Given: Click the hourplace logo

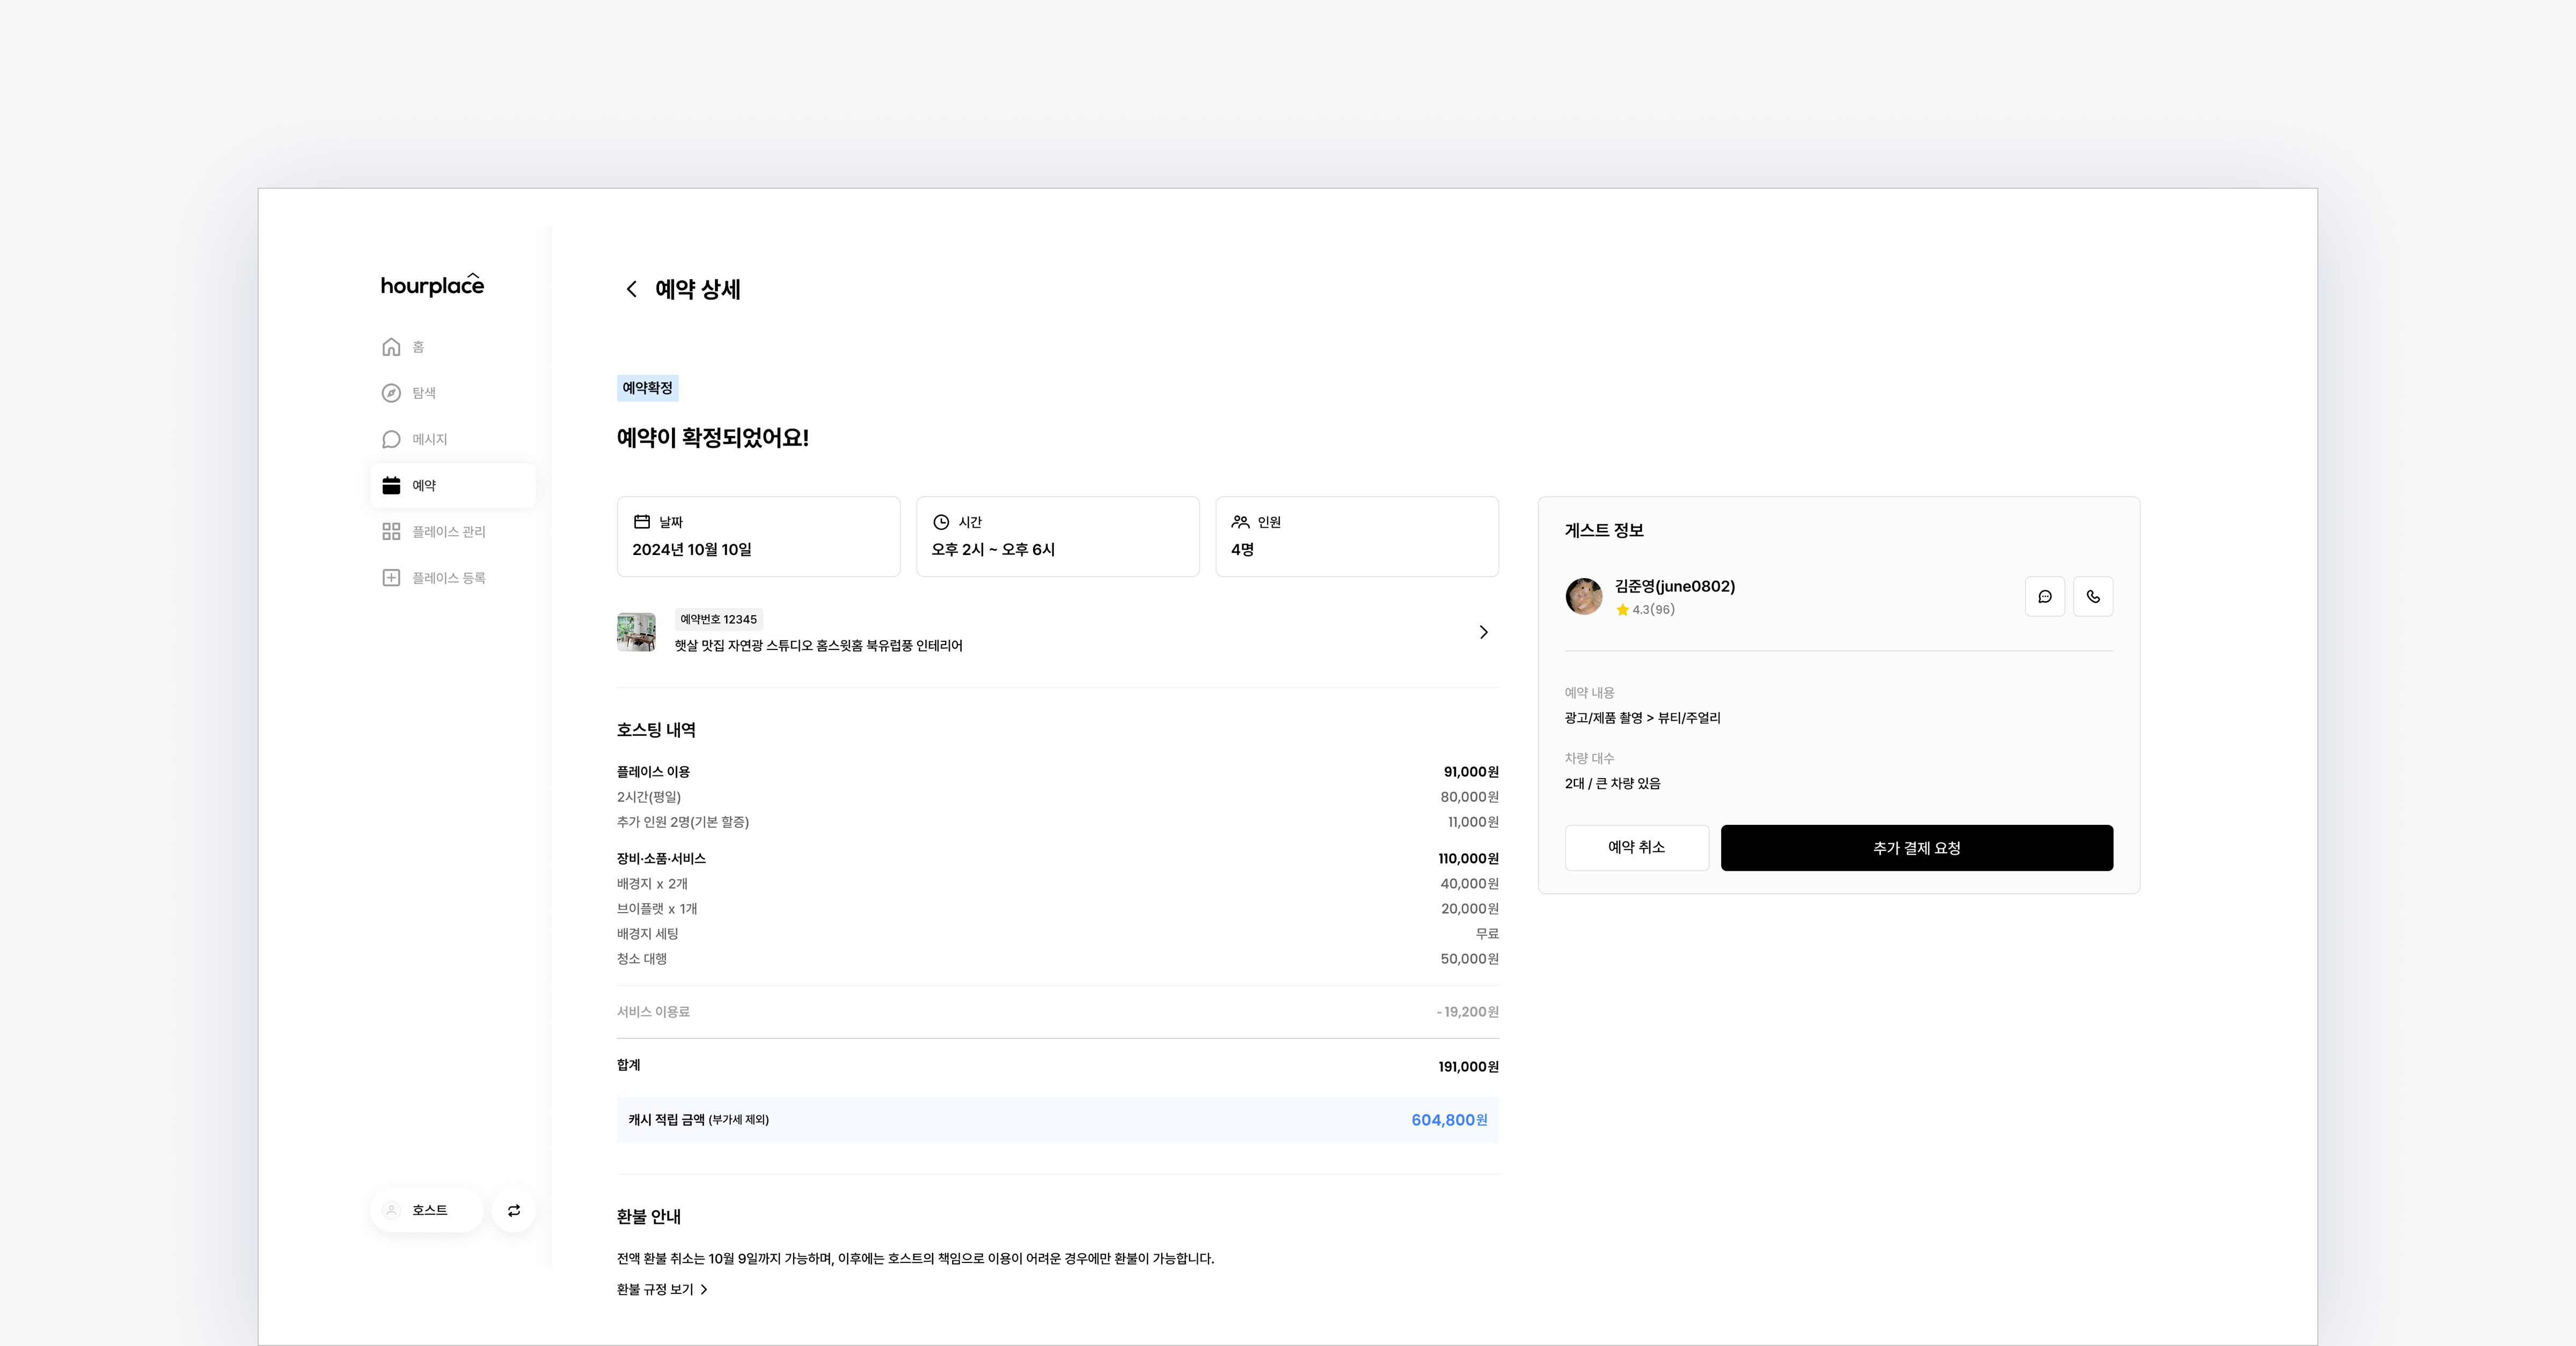Looking at the screenshot, I should [432, 285].
